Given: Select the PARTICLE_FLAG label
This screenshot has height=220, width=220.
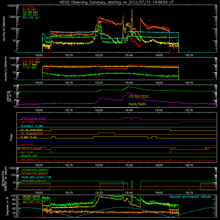Looking at the screenshot, I should 31,148.
